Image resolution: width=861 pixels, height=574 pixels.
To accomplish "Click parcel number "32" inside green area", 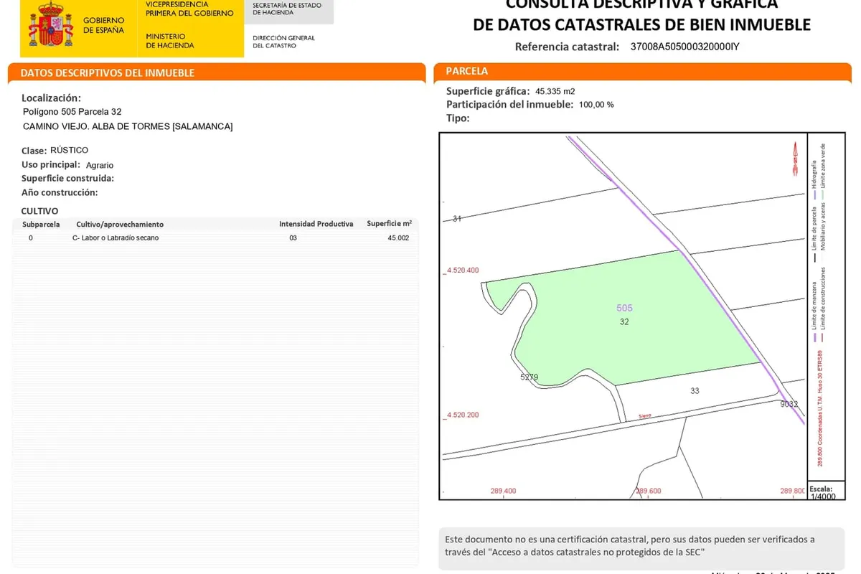I will click(624, 322).
